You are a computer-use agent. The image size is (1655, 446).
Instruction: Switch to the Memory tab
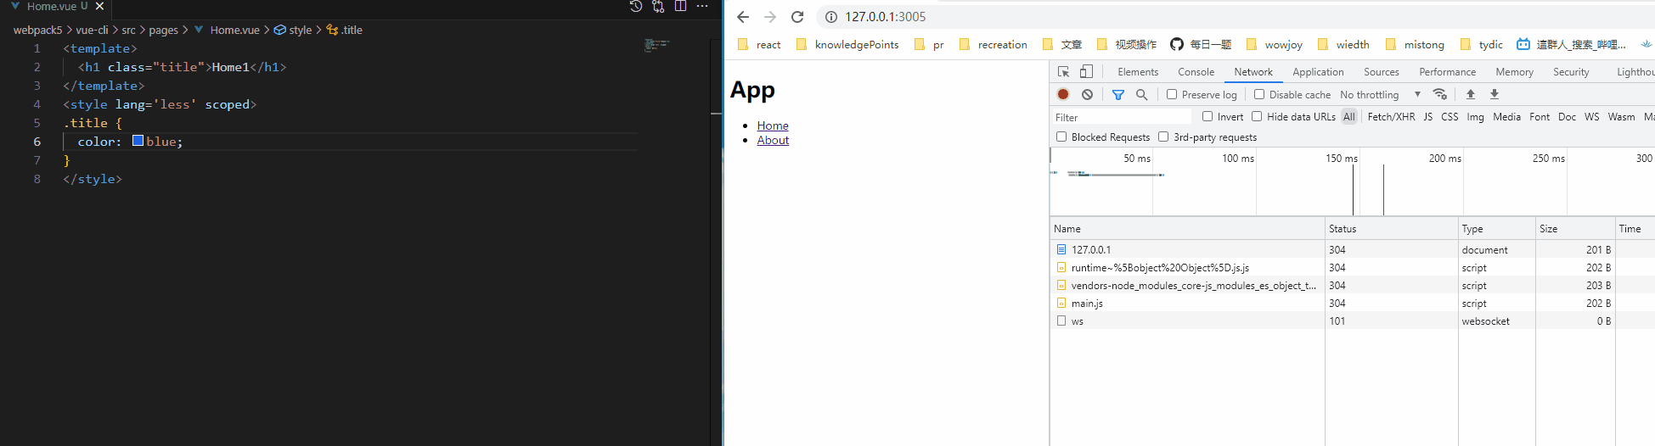[x=1514, y=72]
